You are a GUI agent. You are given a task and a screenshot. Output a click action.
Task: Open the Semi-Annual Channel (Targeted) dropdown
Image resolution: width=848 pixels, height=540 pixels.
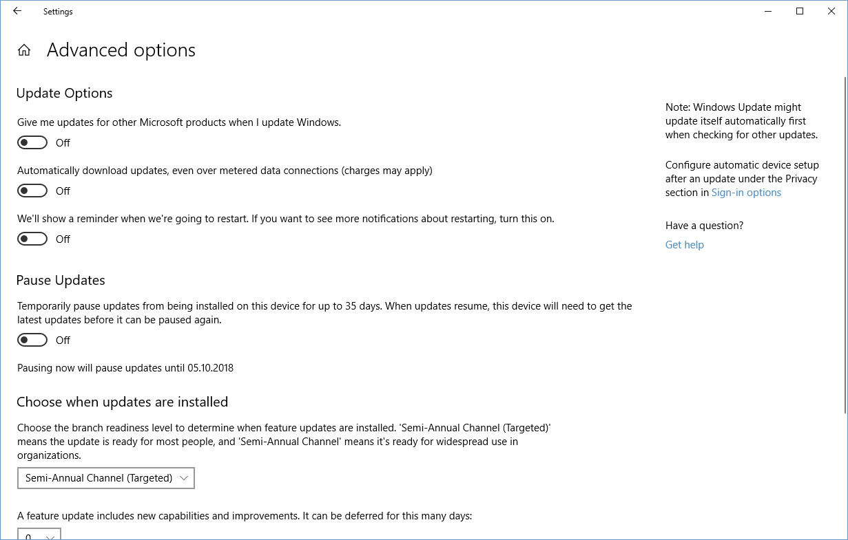106,478
